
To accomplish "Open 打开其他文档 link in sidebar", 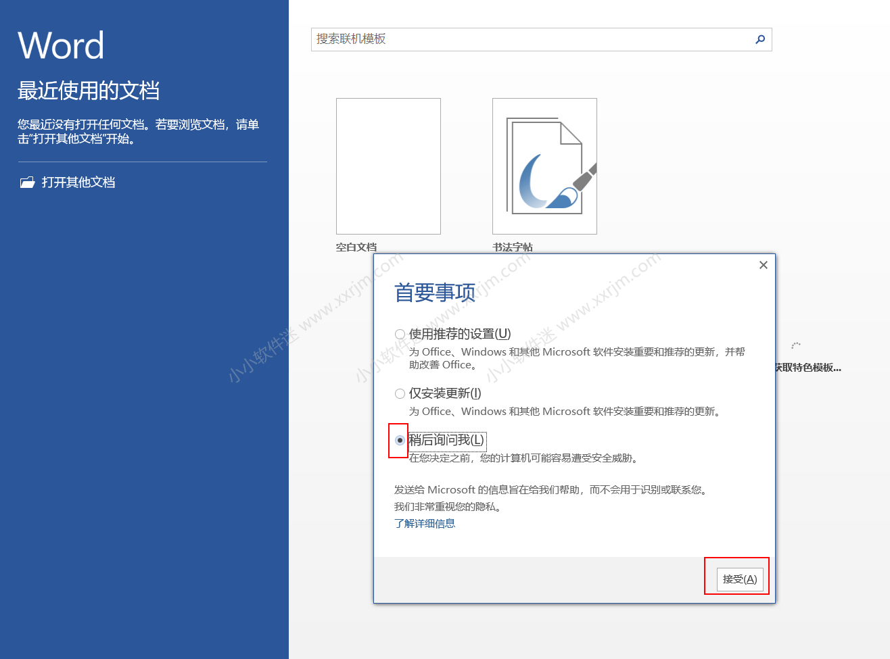I will coord(78,182).
